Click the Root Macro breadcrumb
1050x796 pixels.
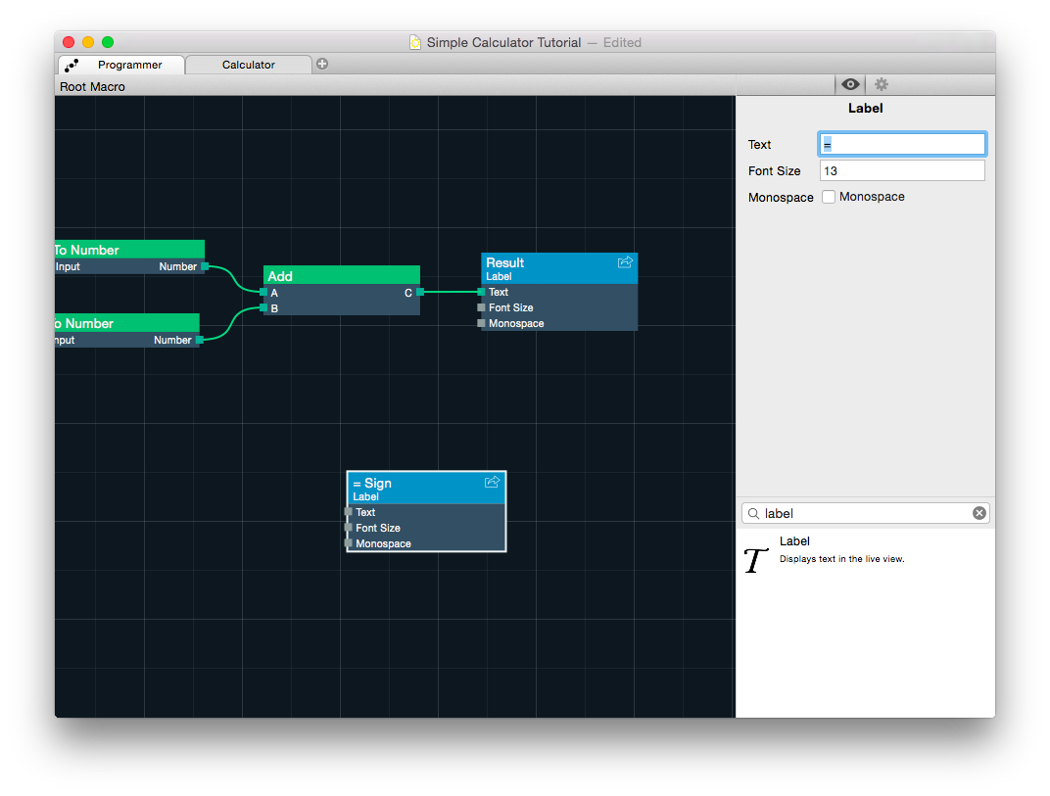click(92, 86)
